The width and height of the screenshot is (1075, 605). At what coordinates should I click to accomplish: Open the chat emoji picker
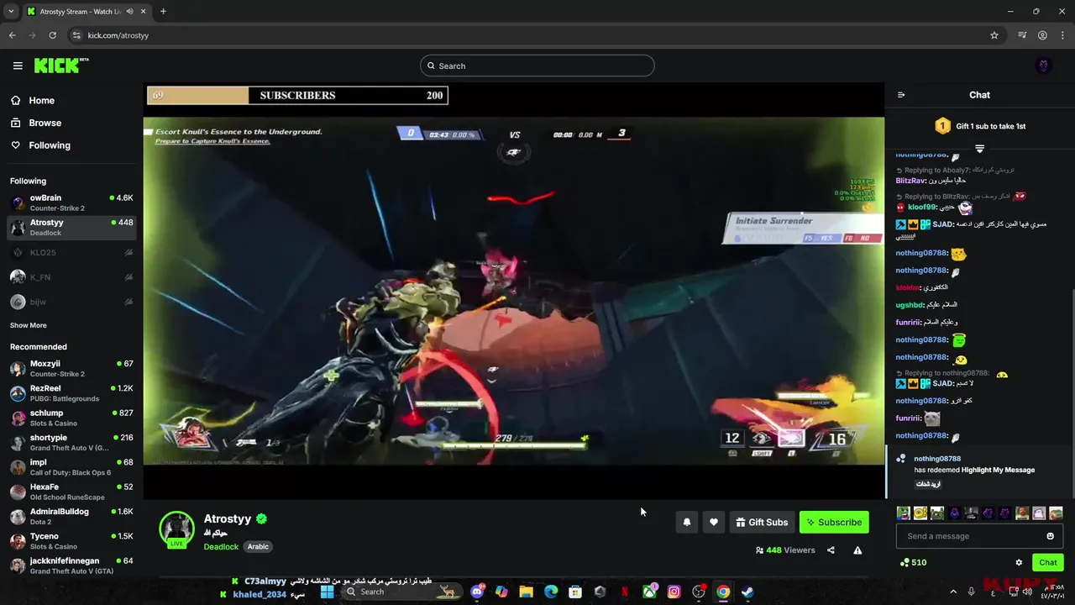(1050, 536)
